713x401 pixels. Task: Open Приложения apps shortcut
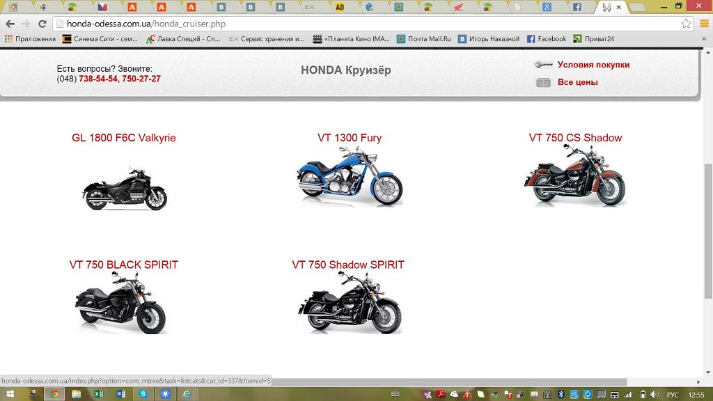tap(30, 39)
